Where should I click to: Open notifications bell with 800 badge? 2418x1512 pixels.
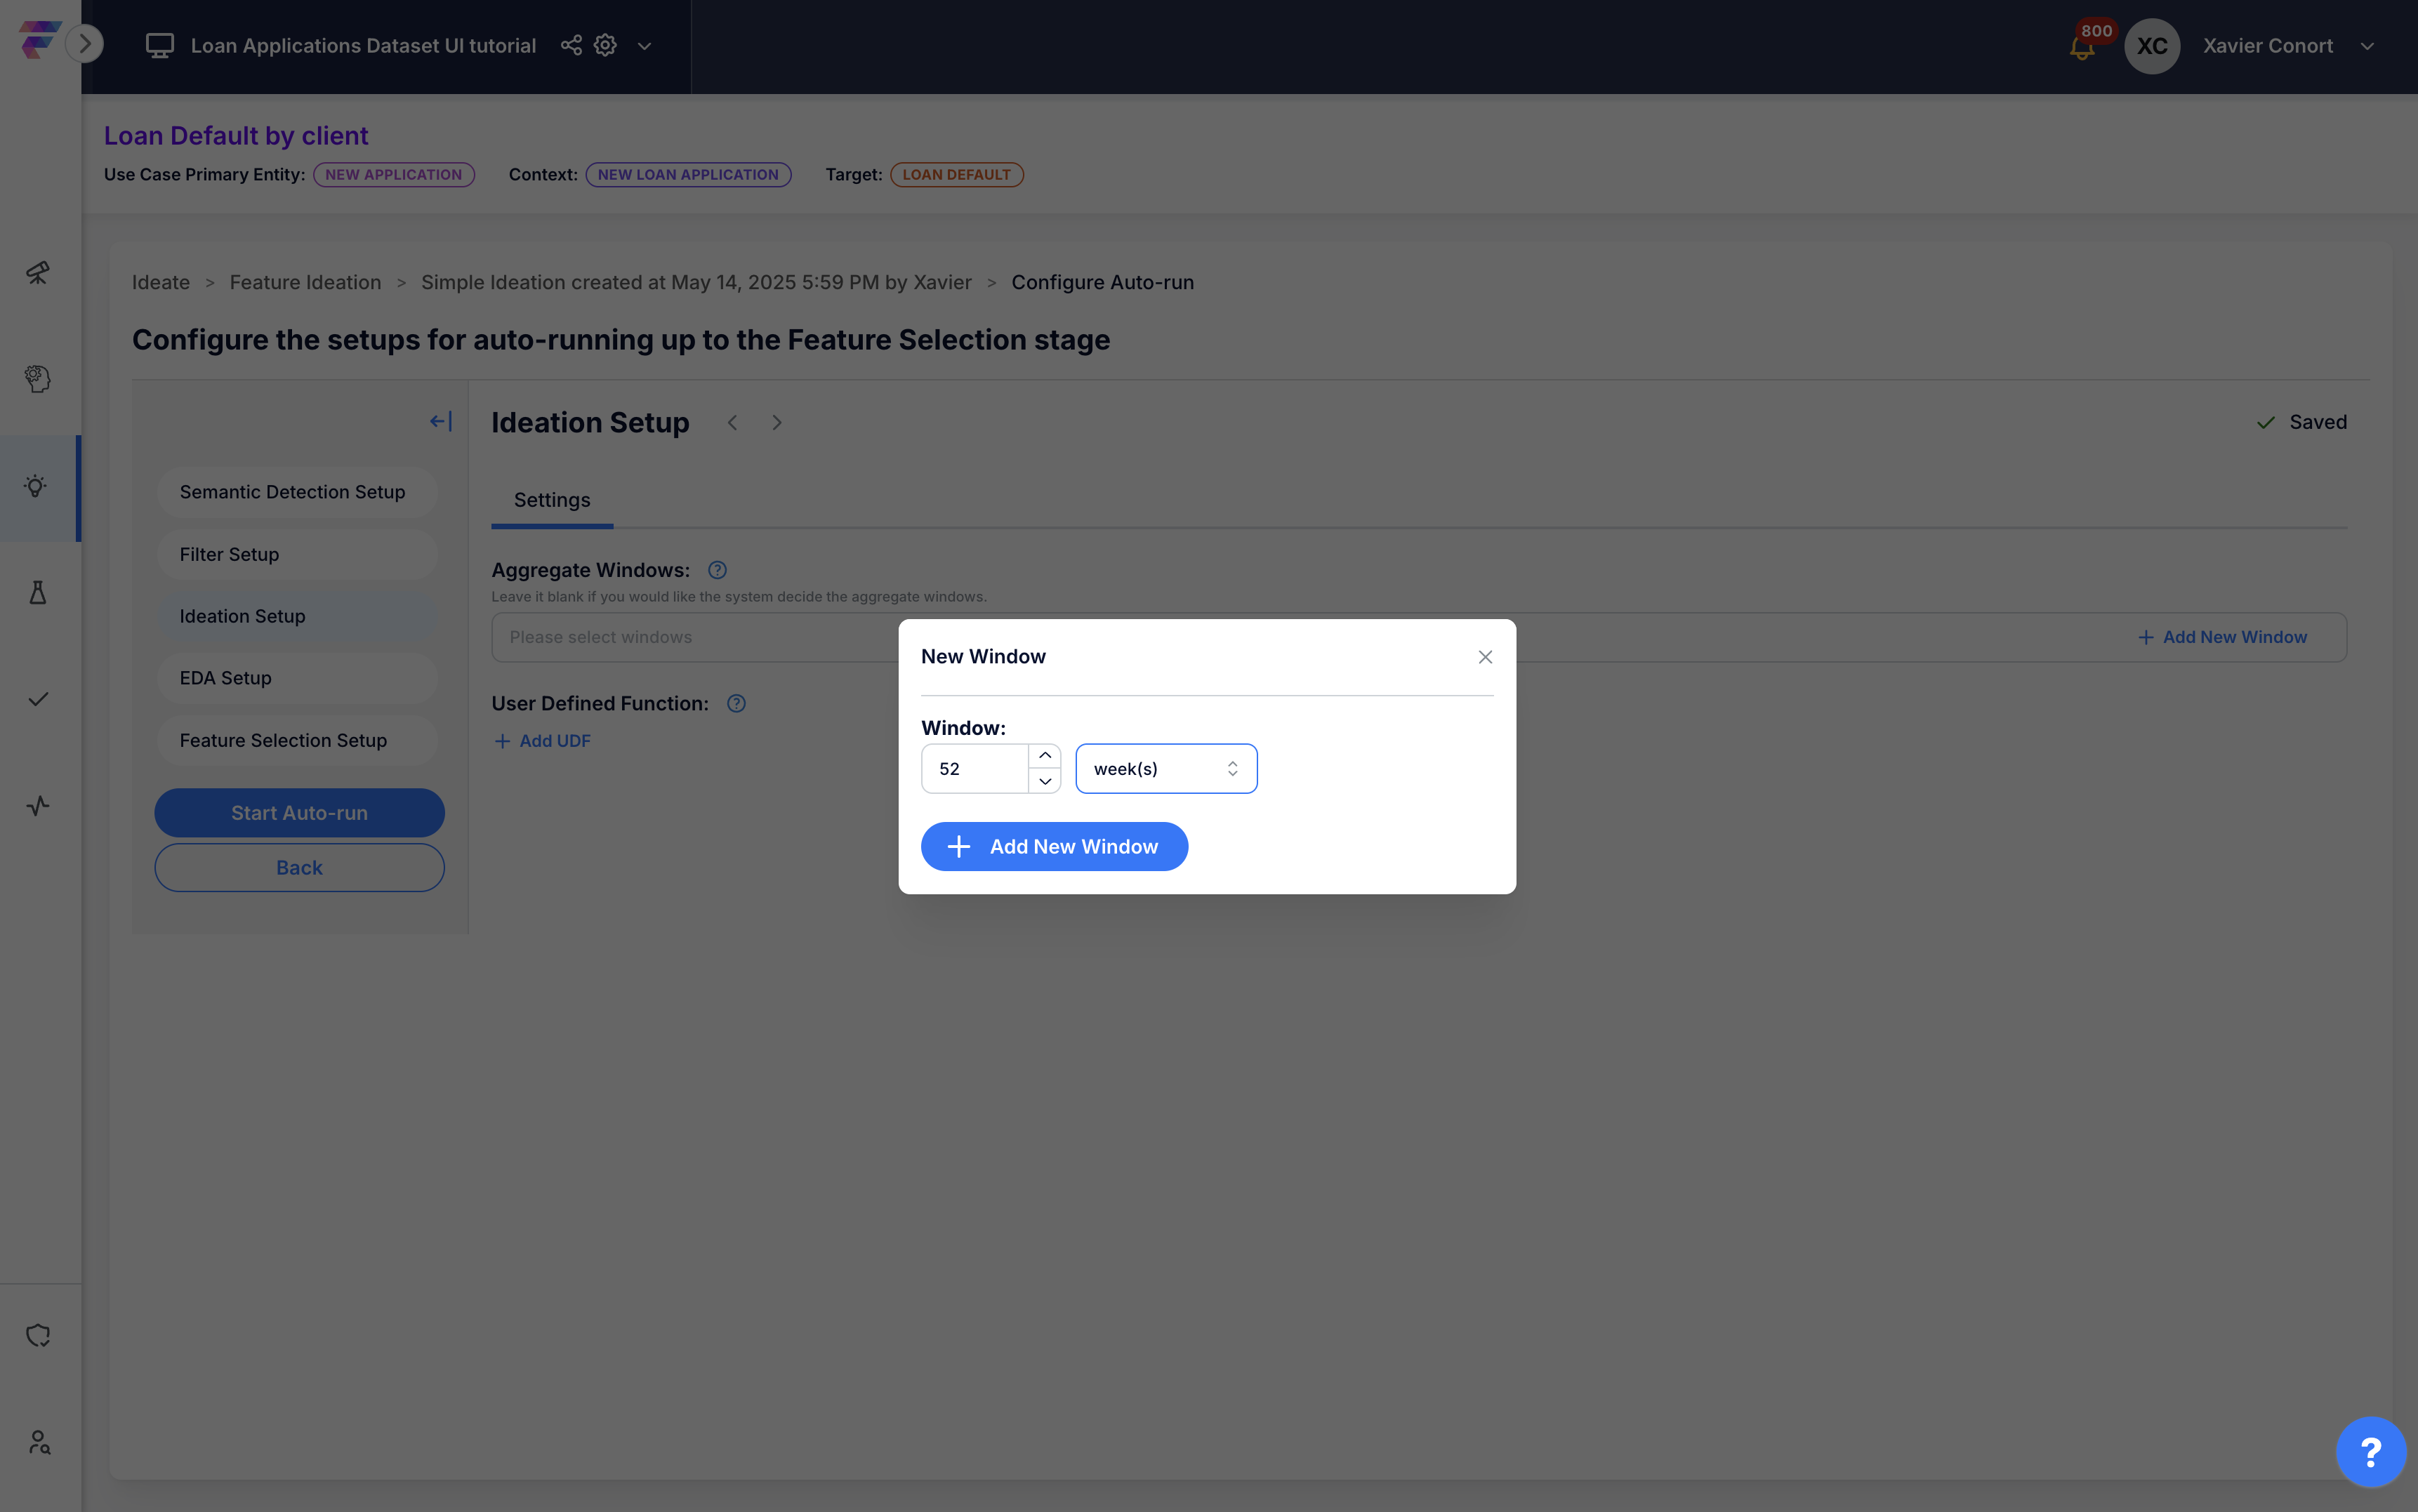point(2082,47)
